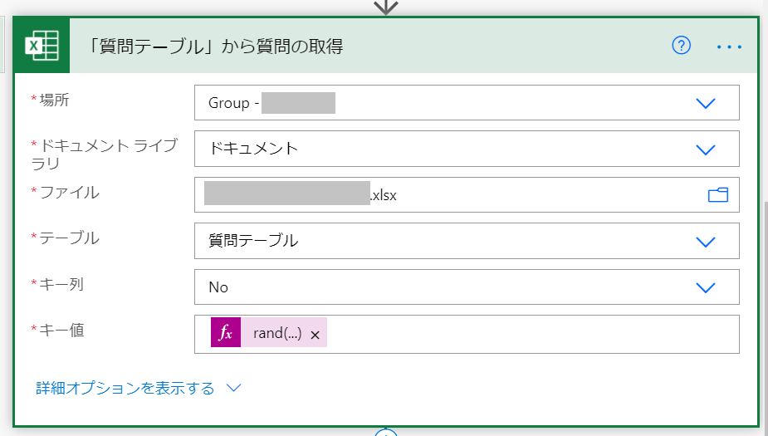This screenshot has height=436, width=768.
Task: Click the folder file picker icon
Action: click(x=718, y=194)
